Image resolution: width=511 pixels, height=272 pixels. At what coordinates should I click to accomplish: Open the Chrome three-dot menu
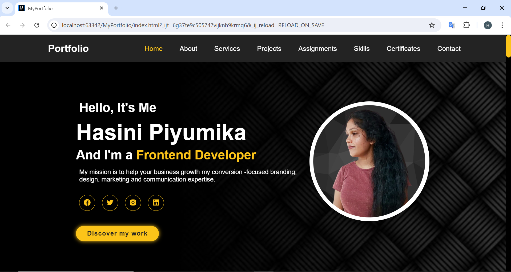coord(502,25)
